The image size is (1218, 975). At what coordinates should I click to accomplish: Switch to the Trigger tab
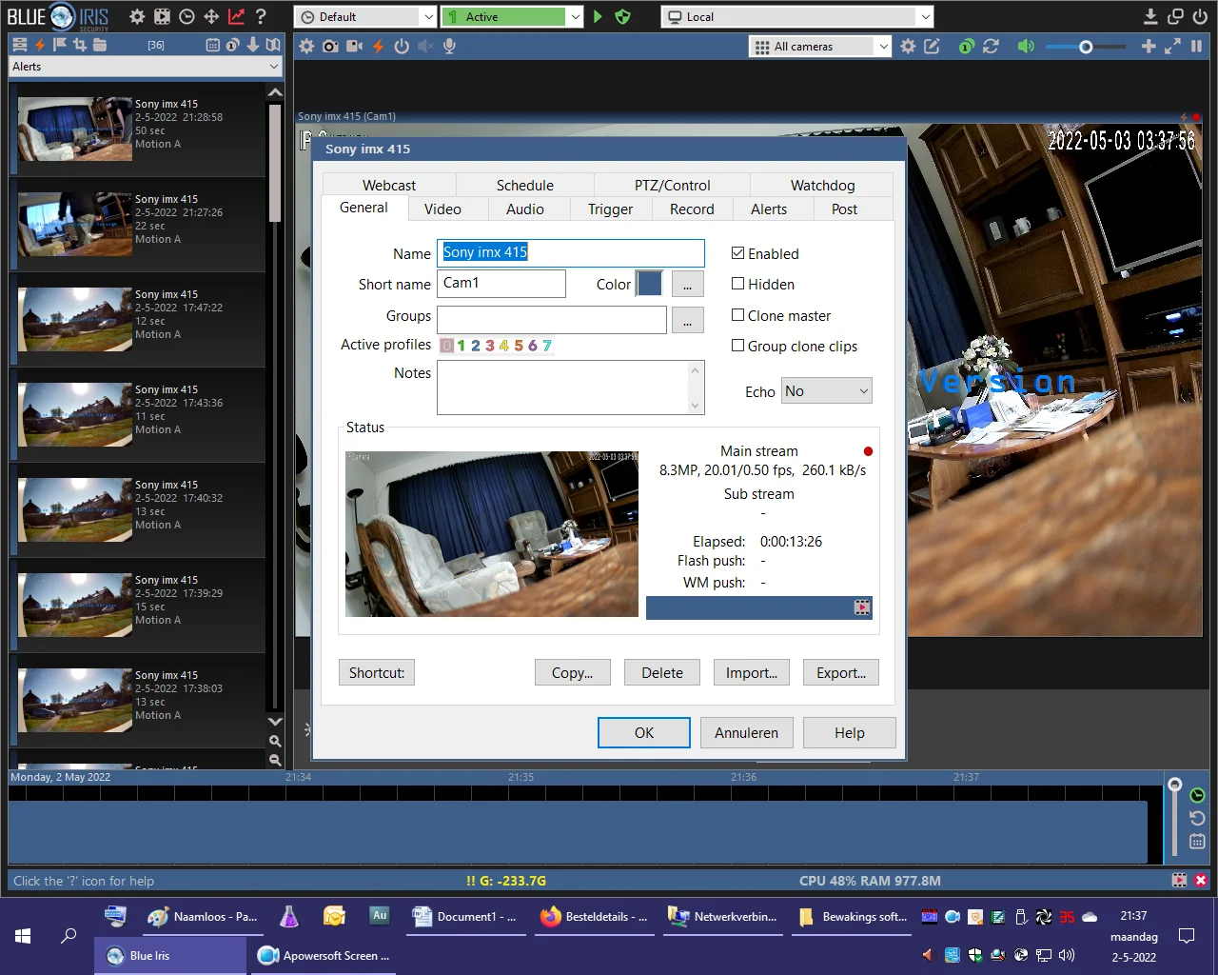point(610,209)
